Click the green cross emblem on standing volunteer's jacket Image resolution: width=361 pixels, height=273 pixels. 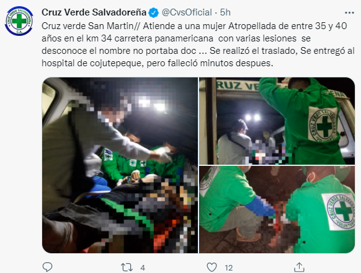(x=323, y=125)
